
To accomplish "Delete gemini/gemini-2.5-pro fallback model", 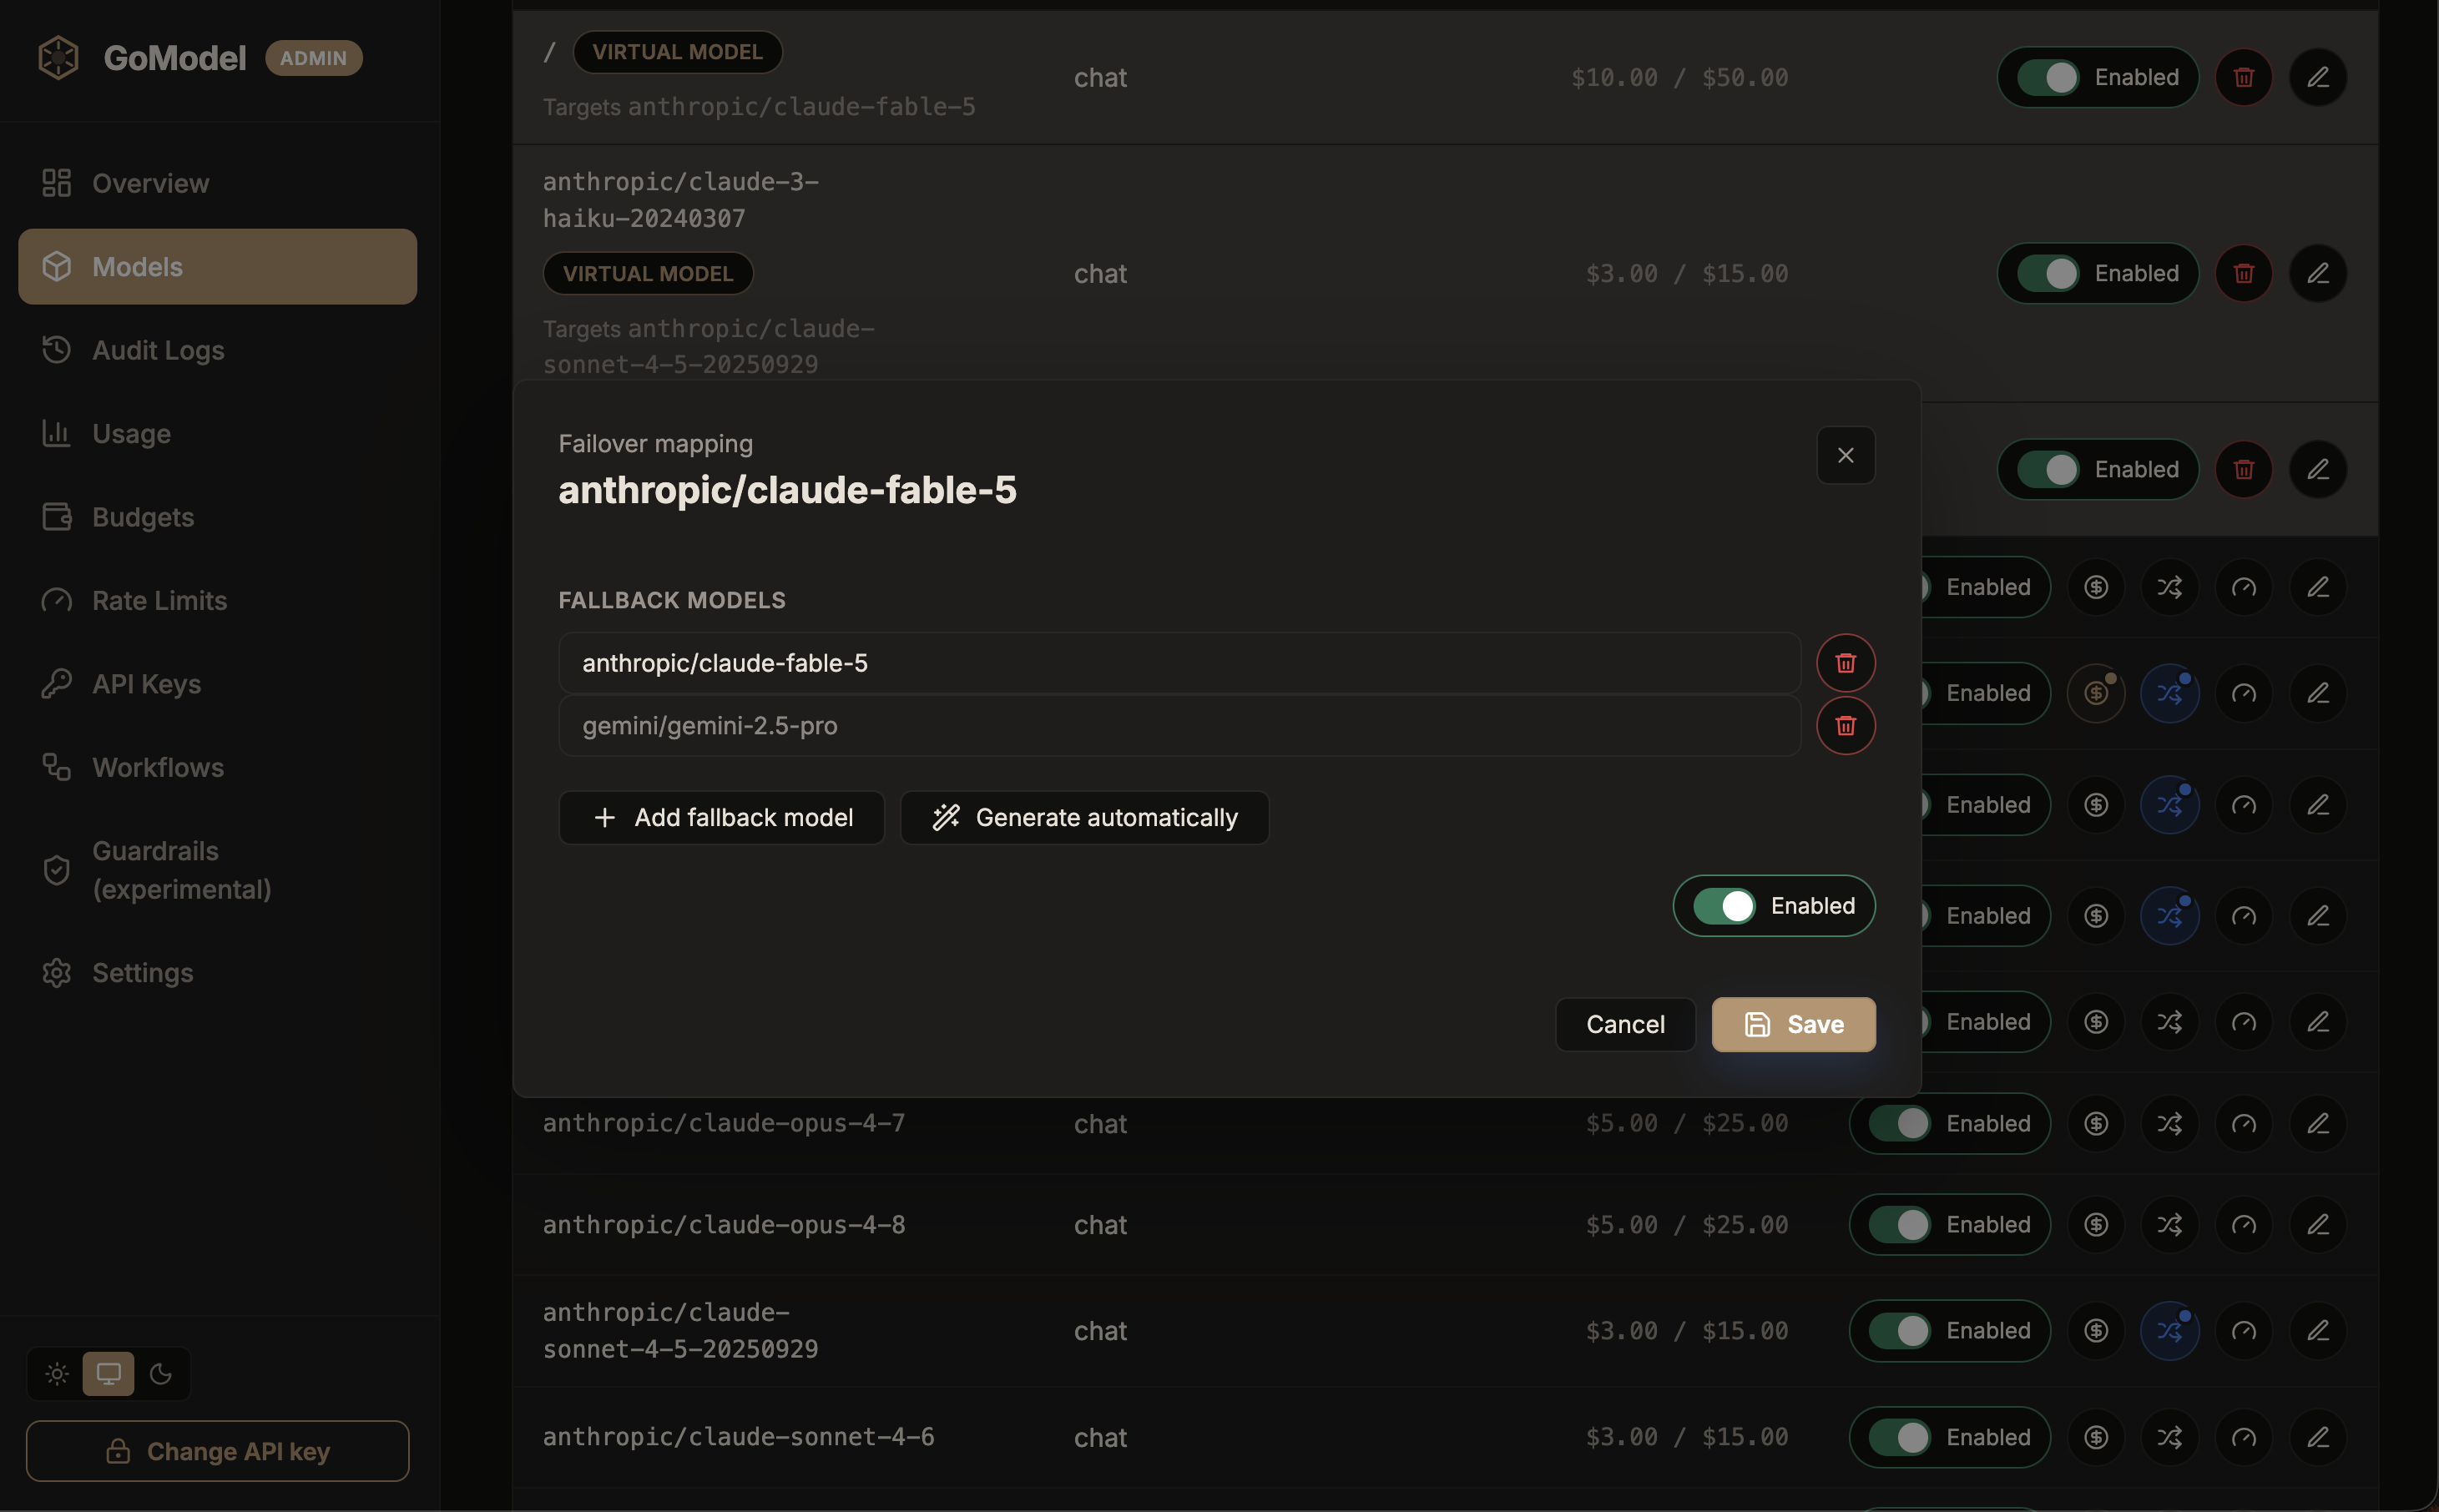I will pos(1845,725).
